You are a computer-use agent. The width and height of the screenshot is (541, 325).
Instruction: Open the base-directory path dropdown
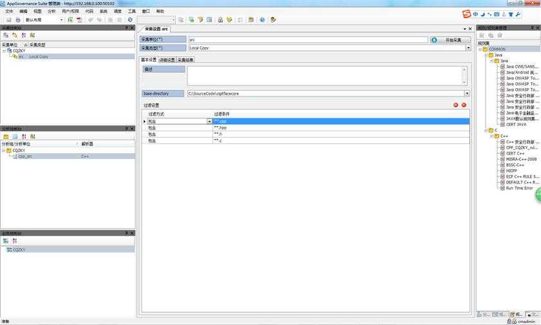click(467, 93)
